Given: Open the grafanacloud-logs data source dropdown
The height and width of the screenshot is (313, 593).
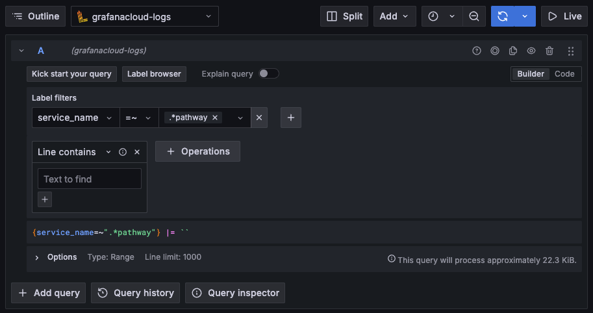Looking at the screenshot, I should [x=144, y=16].
